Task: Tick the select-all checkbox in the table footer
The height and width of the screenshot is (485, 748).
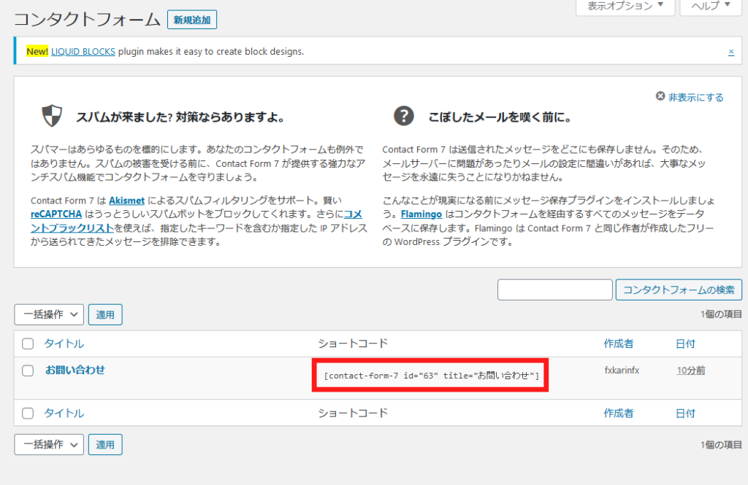Action: pyautogui.click(x=28, y=413)
